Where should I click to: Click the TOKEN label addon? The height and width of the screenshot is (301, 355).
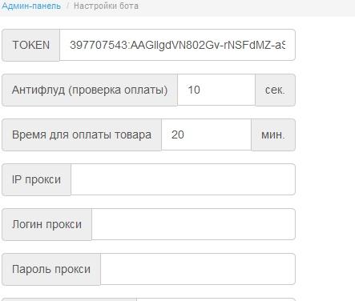click(x=31, y=45)
